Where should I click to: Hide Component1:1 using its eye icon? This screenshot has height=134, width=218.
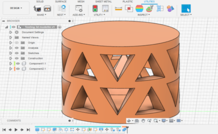pyautogui.click(x=18, y=64)
